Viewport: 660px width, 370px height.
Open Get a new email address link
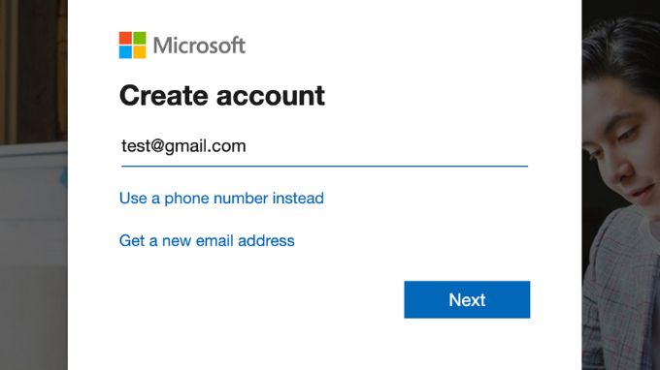point(207,240)
